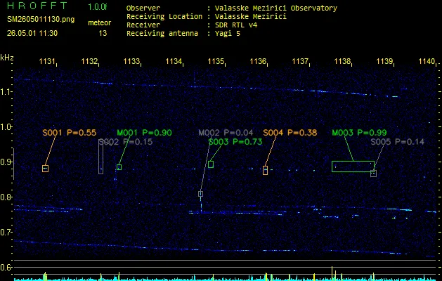Click the Receiver field label

[x=143, y=25]
